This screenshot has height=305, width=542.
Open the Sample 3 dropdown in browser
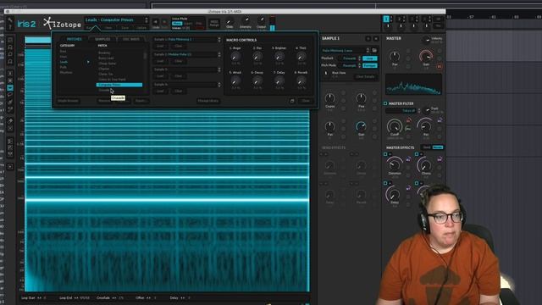pyautogui.click(x=187, y=69)
